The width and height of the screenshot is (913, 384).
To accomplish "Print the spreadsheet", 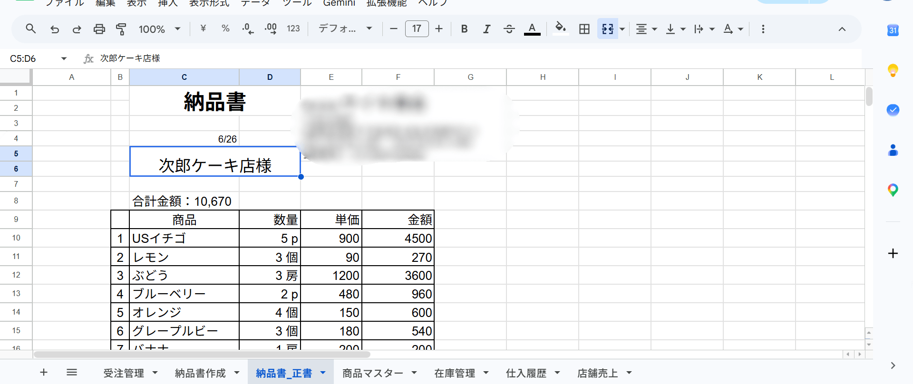I will [99, 29].
